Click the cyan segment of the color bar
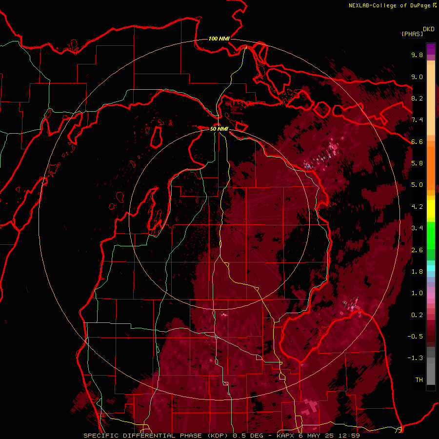Screen dimensions: 439x439 tap(431, 268)
